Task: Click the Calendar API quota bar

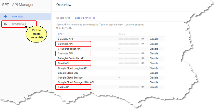Action: pyautogui.click(x=128, y=44)
